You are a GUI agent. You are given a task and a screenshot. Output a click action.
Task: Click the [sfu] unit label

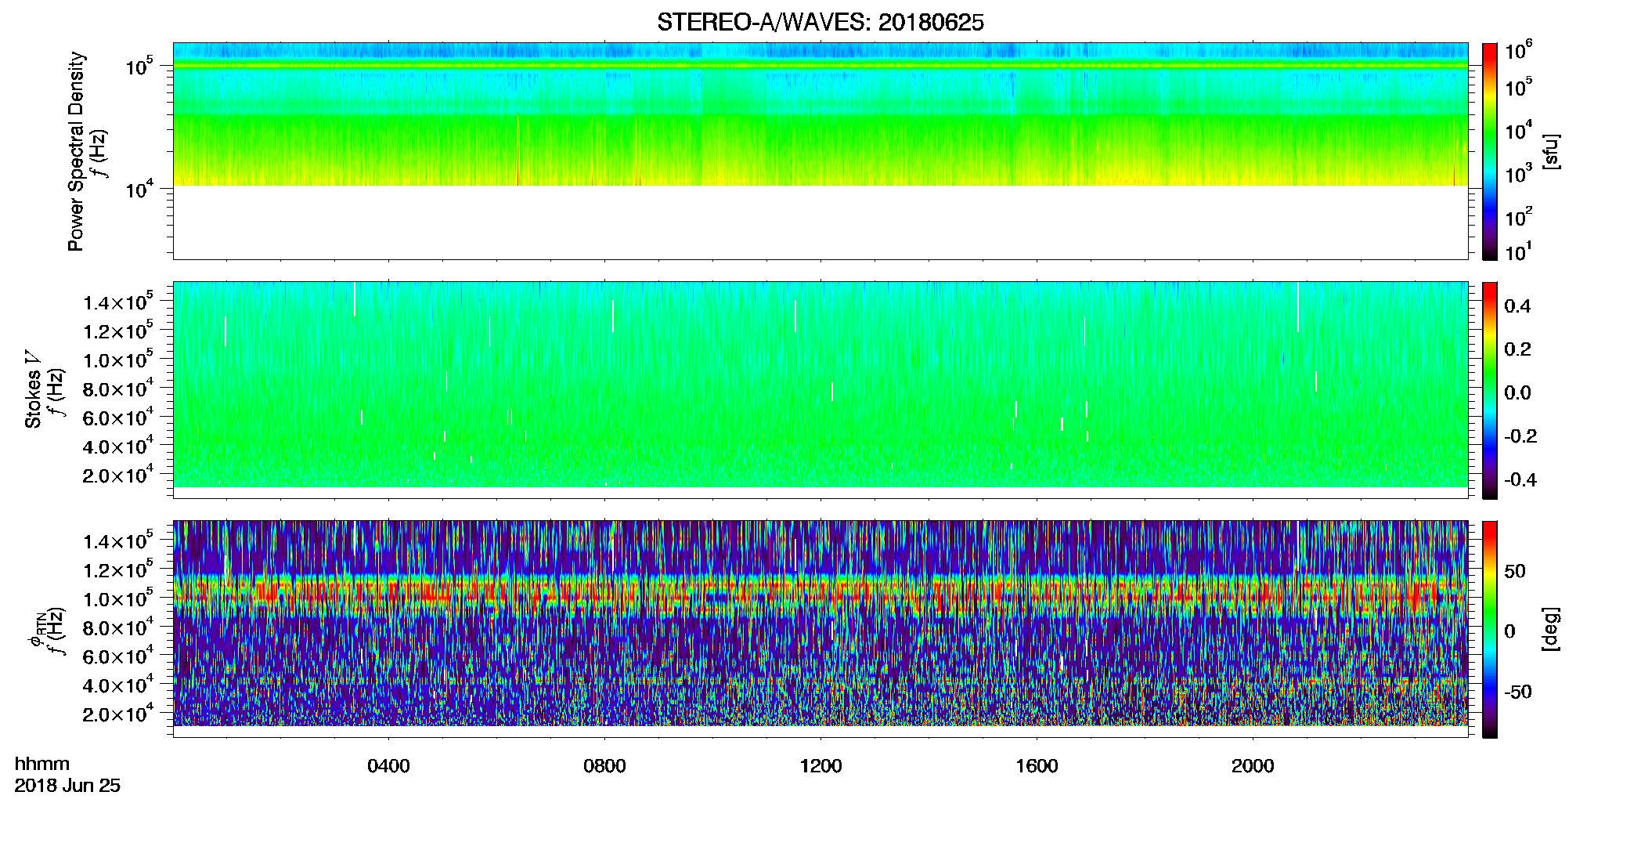click(1551, 151)
